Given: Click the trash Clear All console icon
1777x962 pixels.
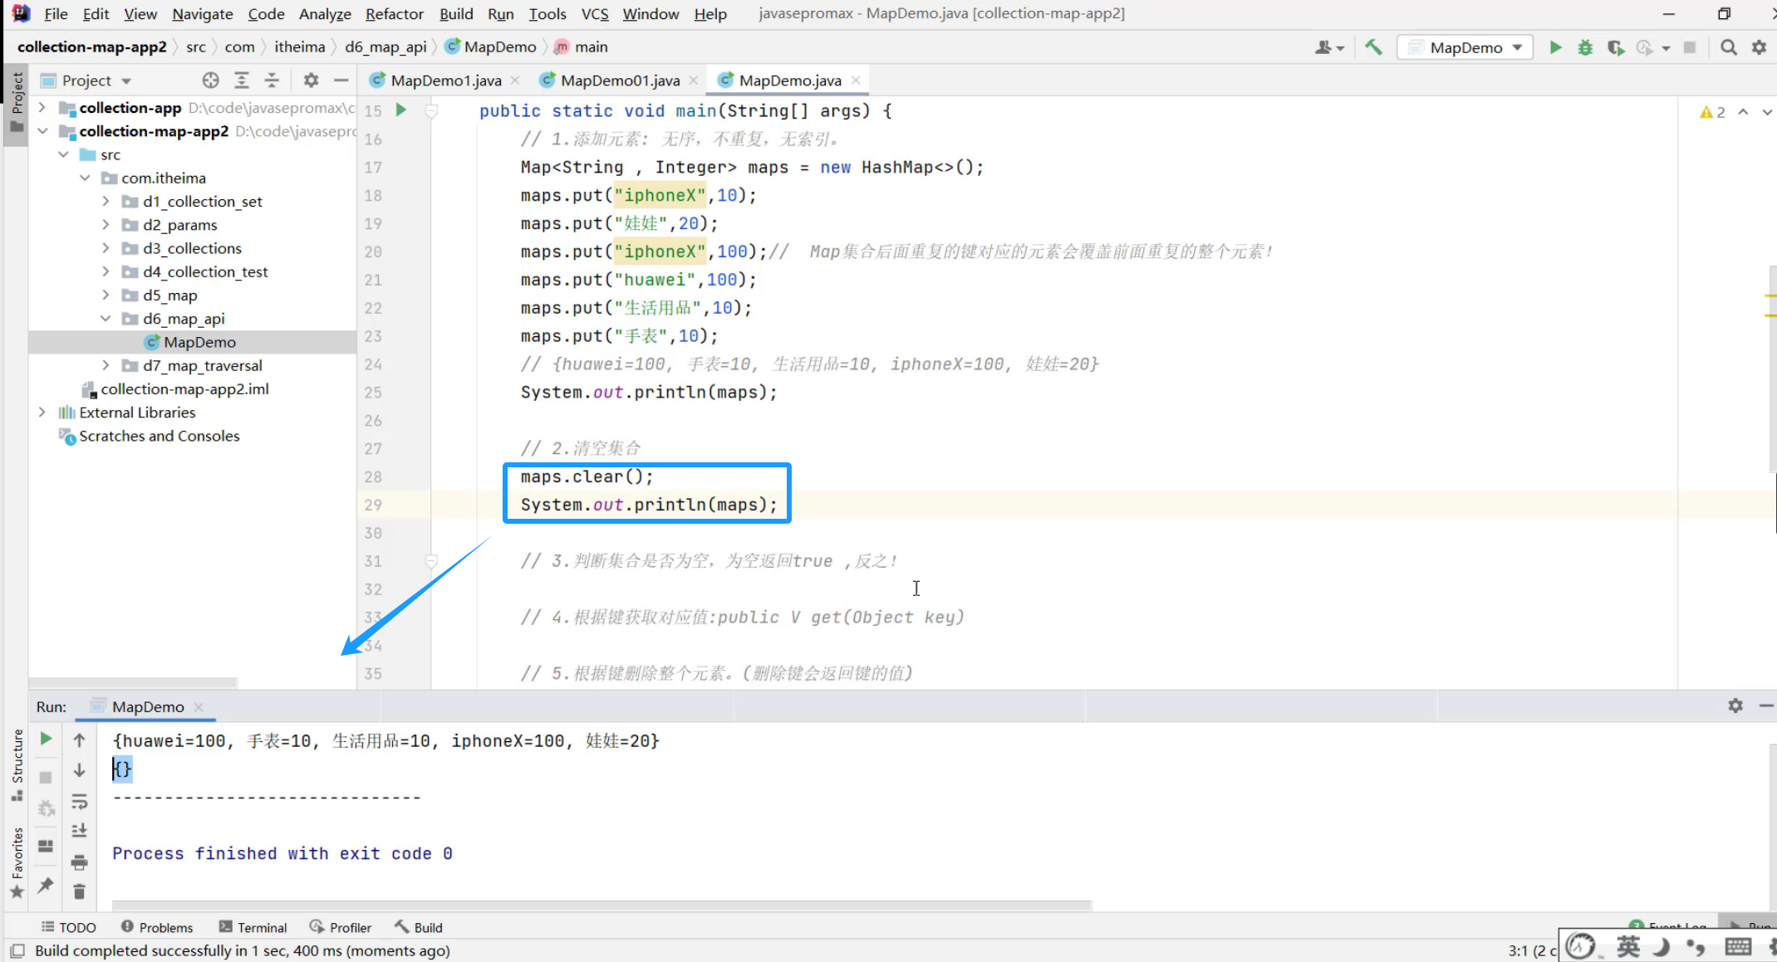Looking at the screenshot, I should [79, 892].
